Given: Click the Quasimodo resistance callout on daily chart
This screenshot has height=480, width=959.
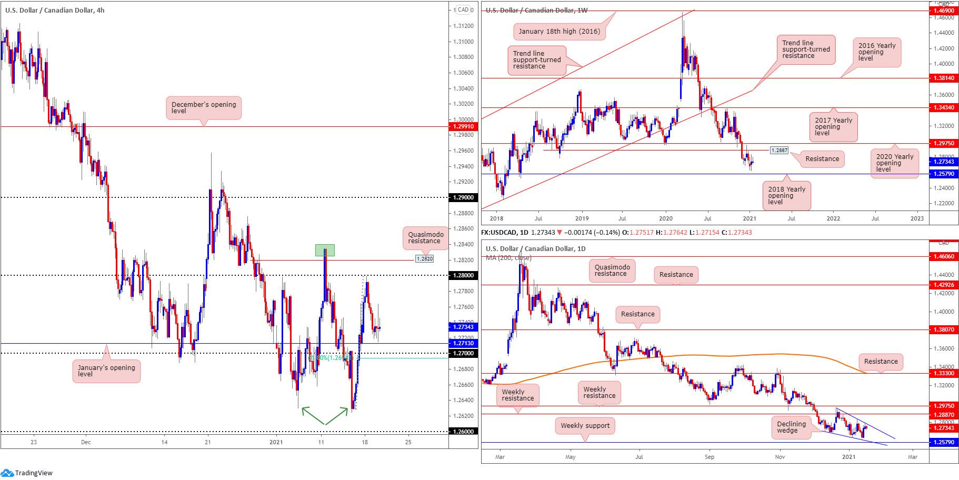Looking at the screenshot, I should pyautogui.click(x=612, y=271).
